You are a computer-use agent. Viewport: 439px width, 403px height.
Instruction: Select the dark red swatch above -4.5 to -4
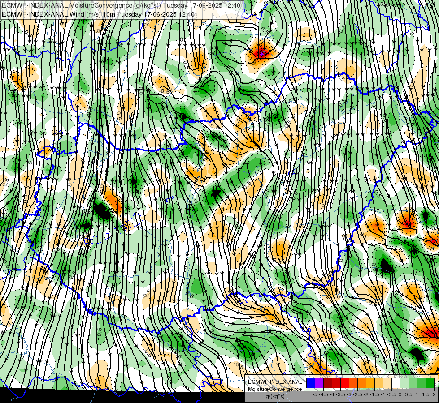328,383
